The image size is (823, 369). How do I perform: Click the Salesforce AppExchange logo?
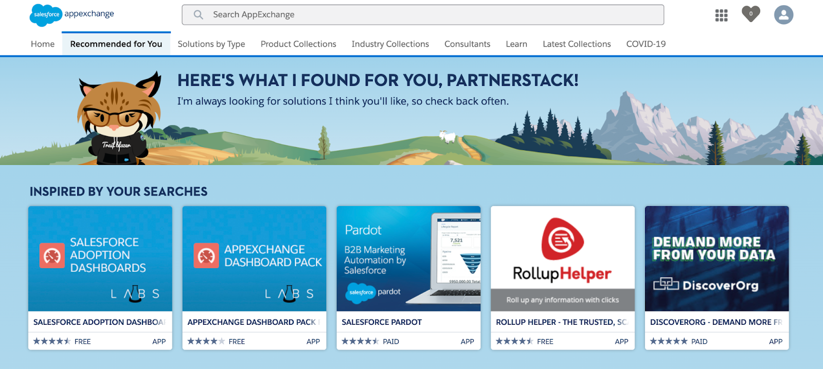coord(72,15)
